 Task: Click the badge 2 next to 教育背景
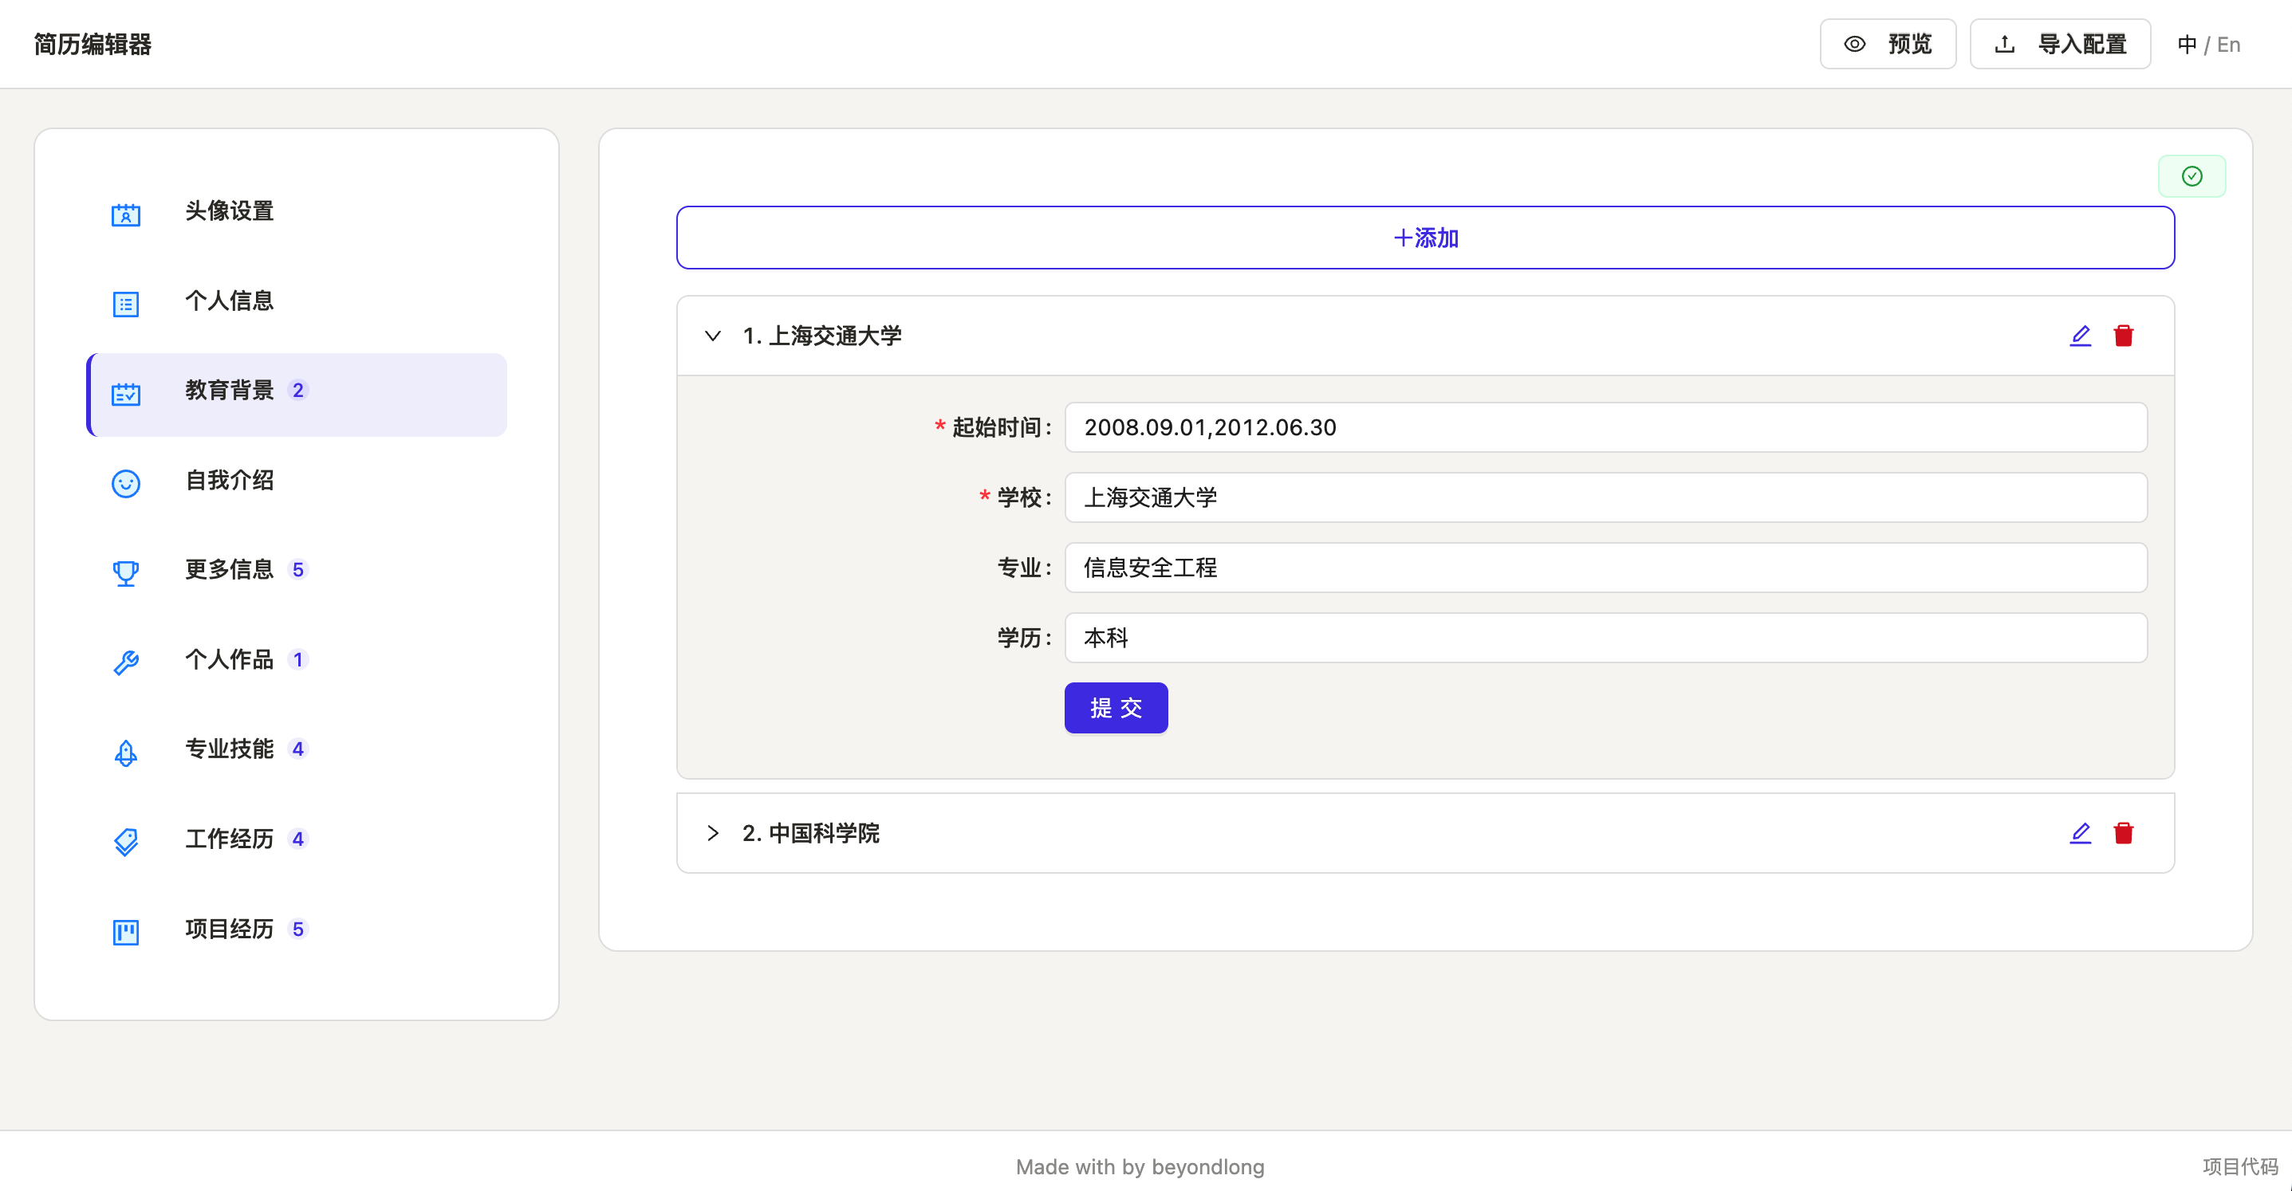pos(298,391)
